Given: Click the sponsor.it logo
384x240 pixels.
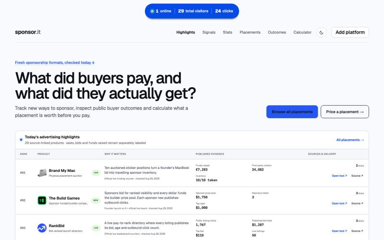Looking at the screenshot, I should pos(28,32).
